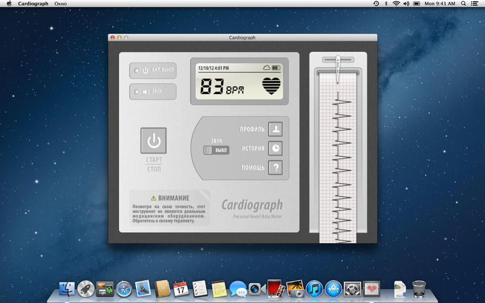Open Launchpad from the Dock
485x303 pixels.
click(x=85, y=289)
